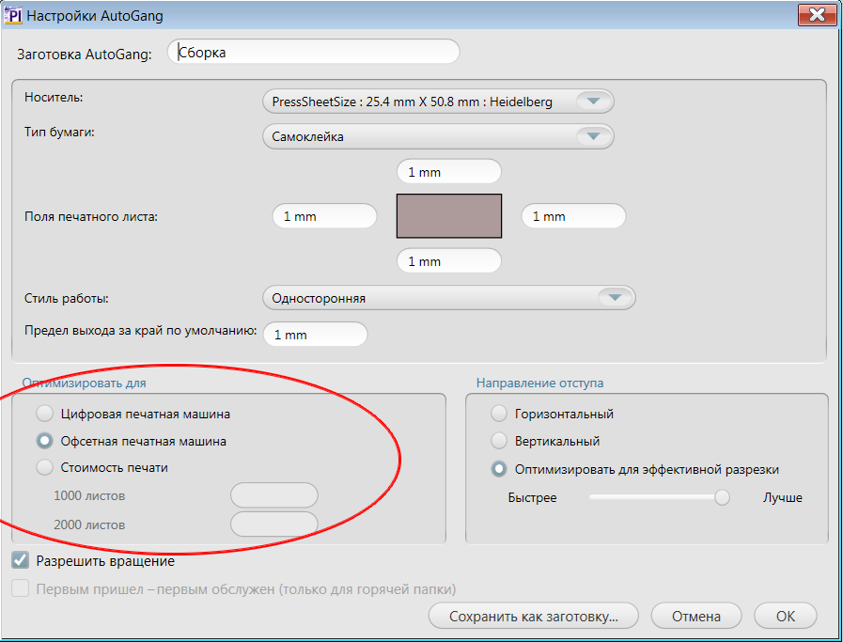Open the Тип бумаги Самоклейка dropdown
The width and height of the screenshot is (843, 642).
[438, 136]
